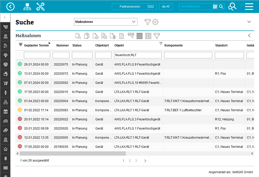The image size is (259, 177).
Task: Open the wrench and screwdriver tools icon
Action: click(40, 7)
